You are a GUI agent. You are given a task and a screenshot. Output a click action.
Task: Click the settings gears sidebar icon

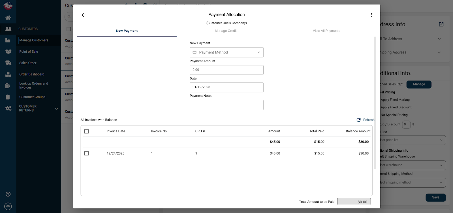(x=8, y=108)
